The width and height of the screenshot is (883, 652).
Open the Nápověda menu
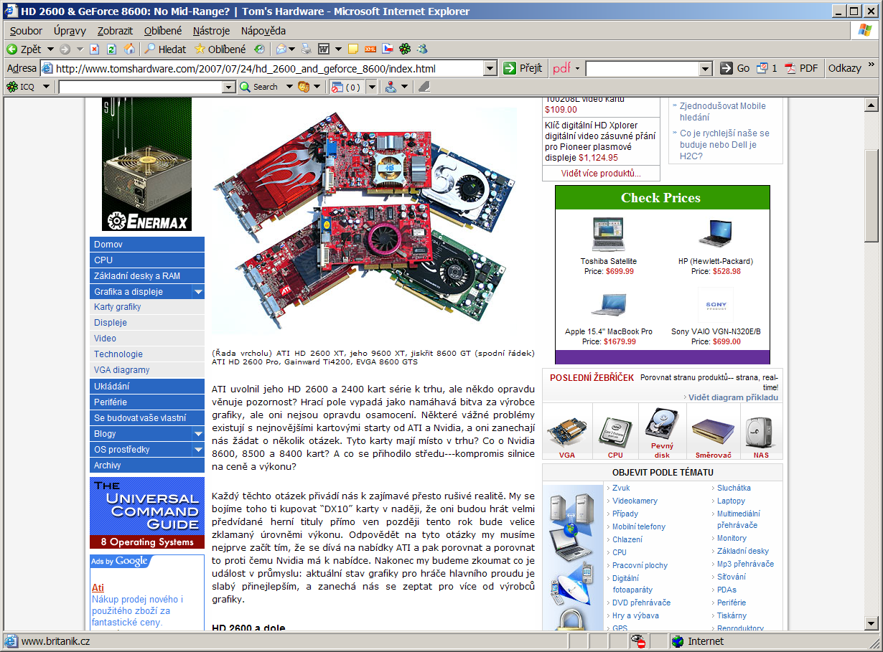pos(263,31)
